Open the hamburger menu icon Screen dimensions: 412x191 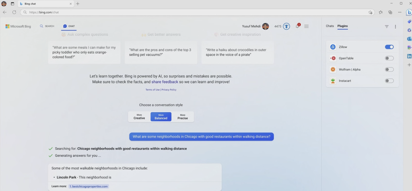[x=306, y=26]
